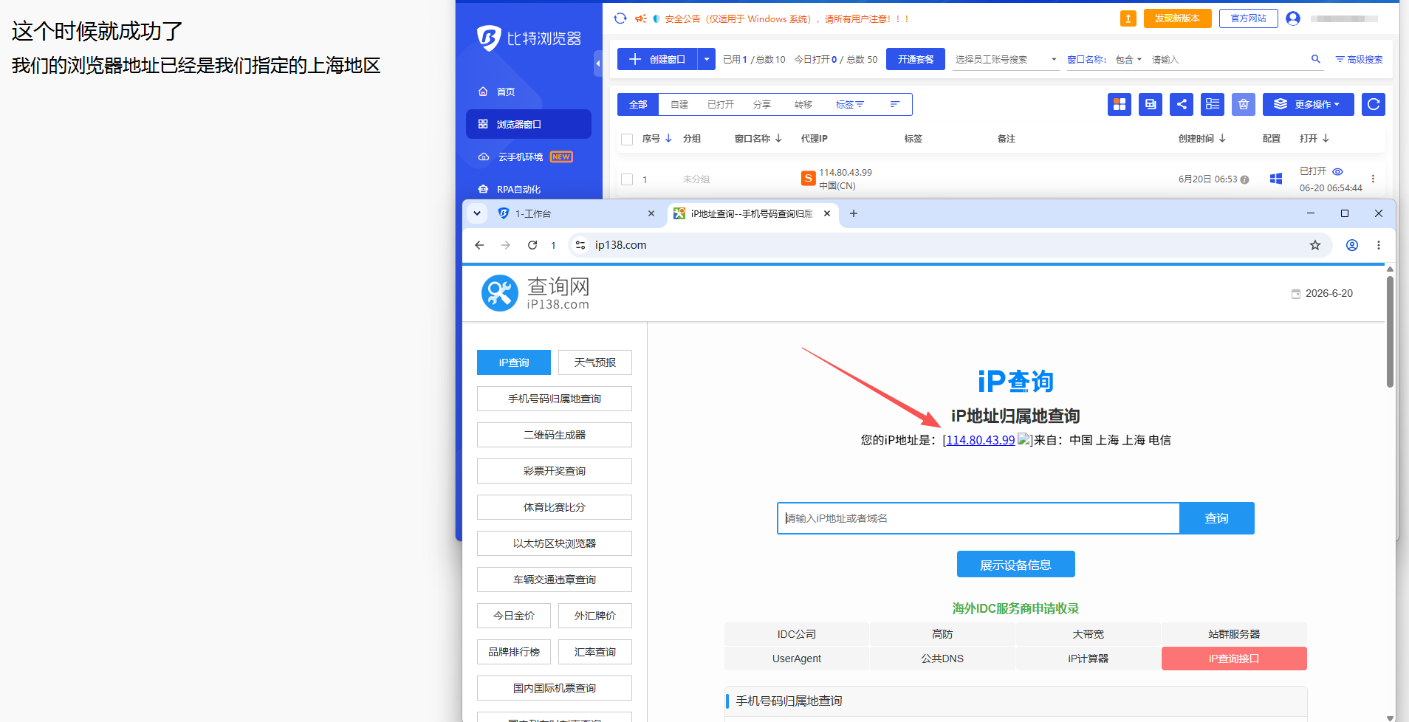Collapse the BitBrowser sidebar with arrow handle
The image size is (1409, 722).
tap(597, 64)
